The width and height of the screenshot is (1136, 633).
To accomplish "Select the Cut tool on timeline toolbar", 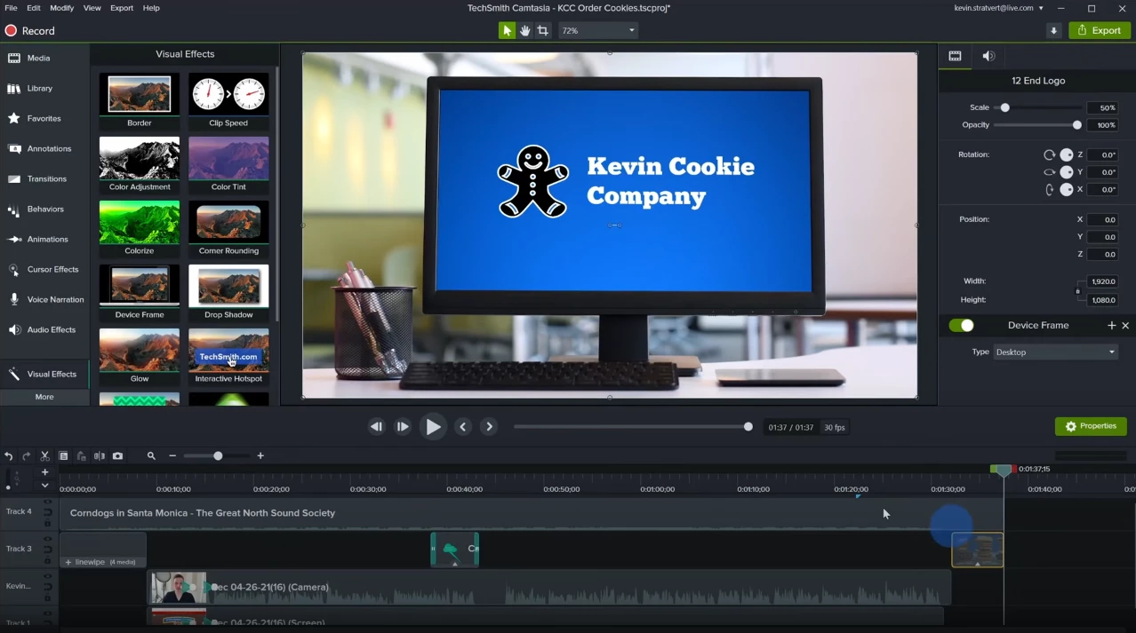I will click(44, 455).
